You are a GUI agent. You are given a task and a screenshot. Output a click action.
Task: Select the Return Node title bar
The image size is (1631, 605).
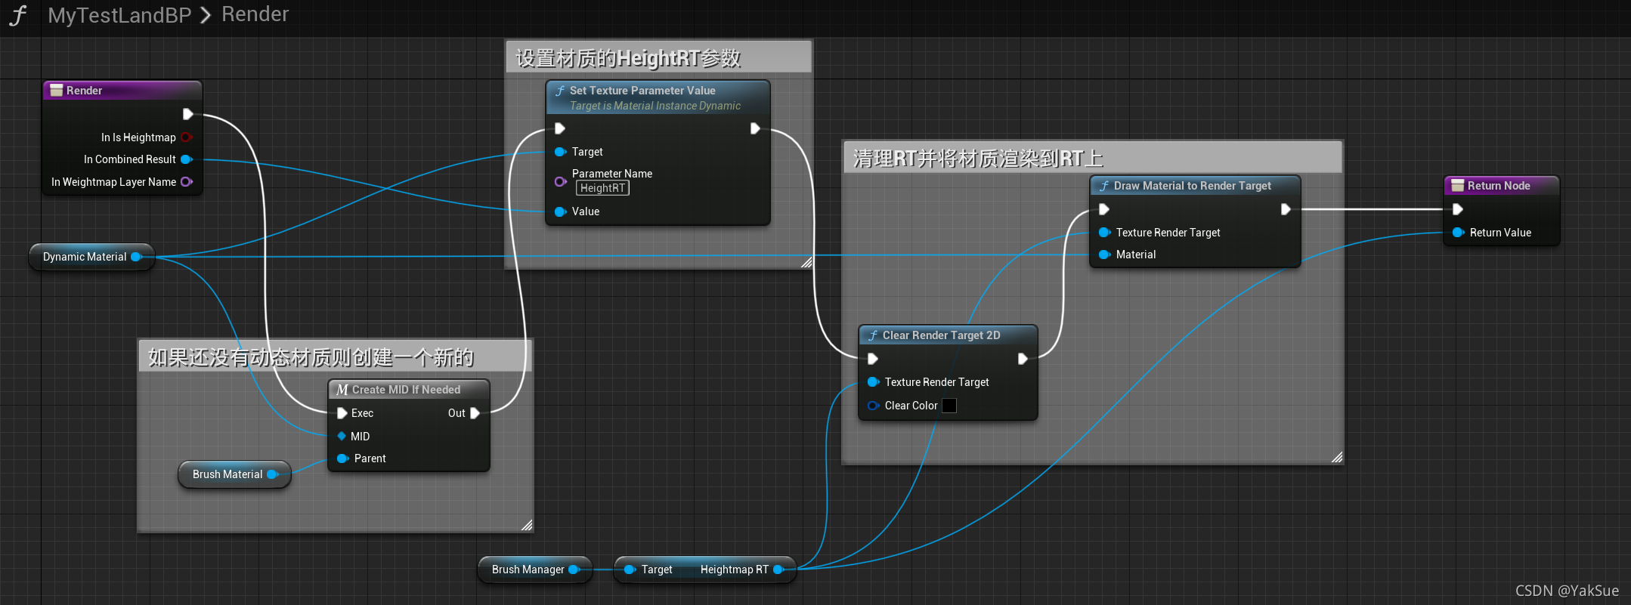click(x=1502, y=186)
